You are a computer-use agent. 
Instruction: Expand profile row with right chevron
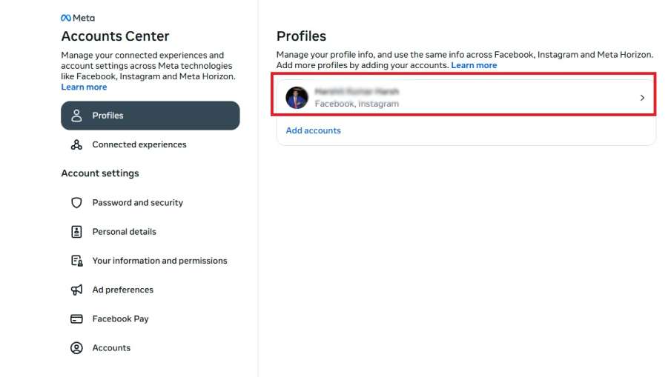[642, 98]
